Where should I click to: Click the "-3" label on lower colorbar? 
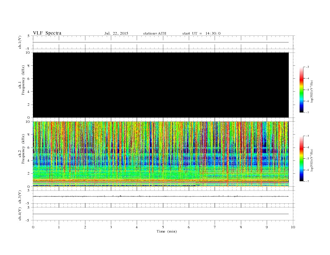pos(307,136)
